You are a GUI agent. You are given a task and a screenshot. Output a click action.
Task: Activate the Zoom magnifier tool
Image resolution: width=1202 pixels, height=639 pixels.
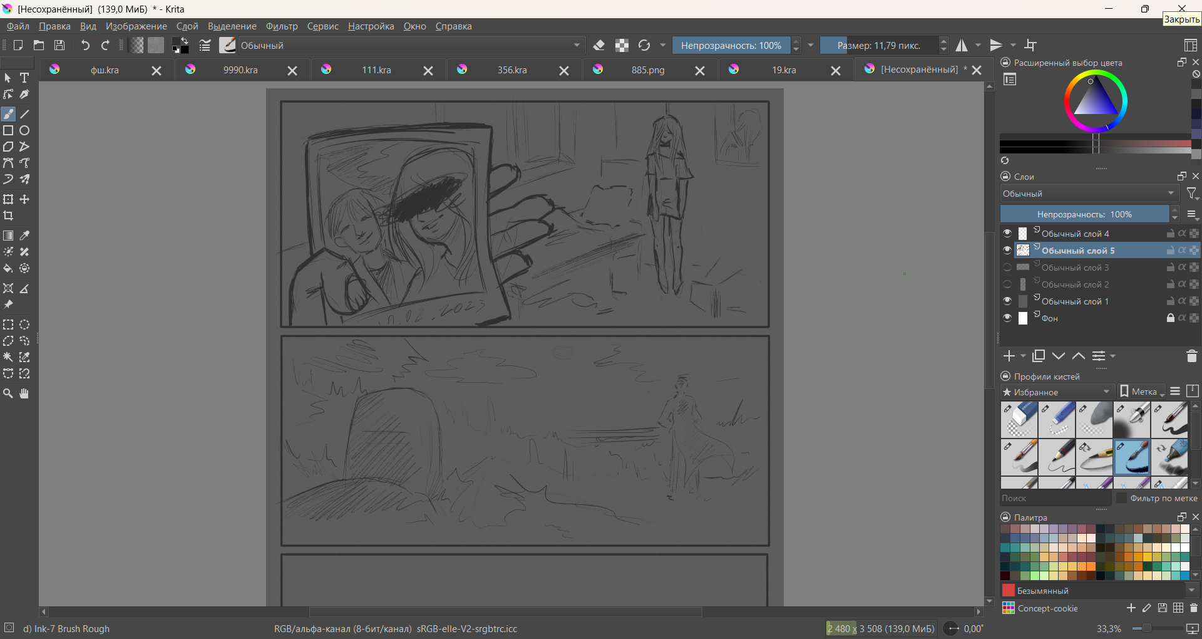tap(8, 393)
